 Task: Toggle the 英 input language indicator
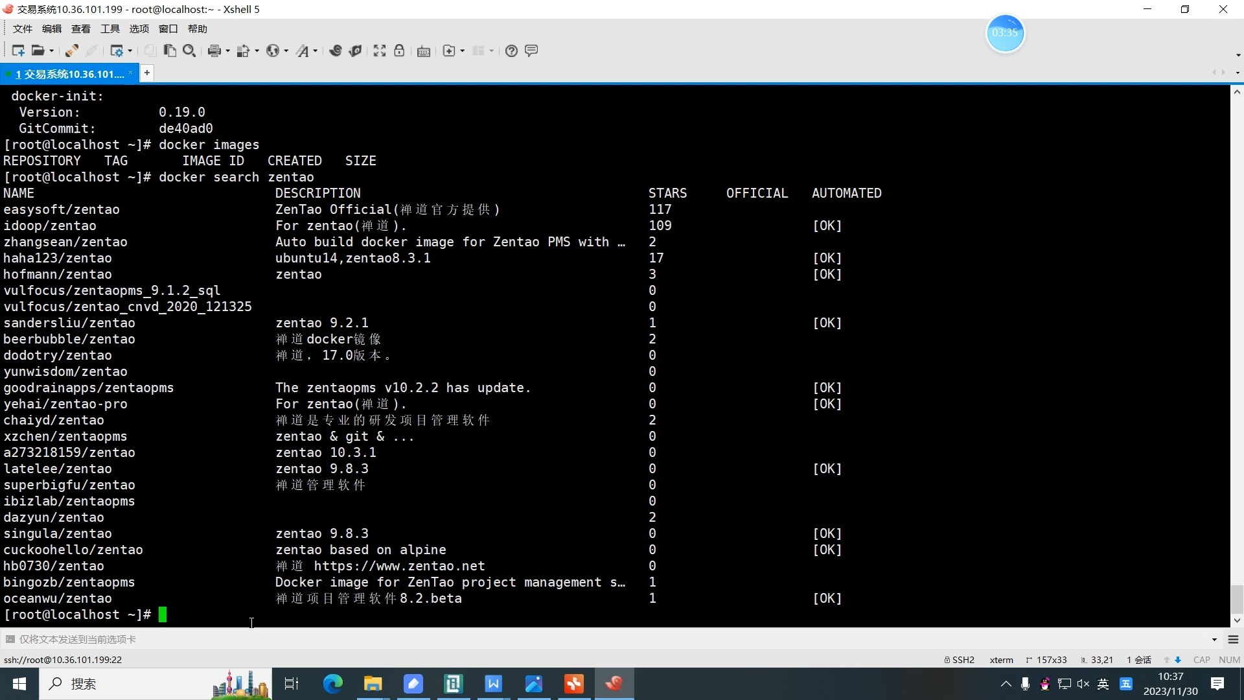click(1103, 684)
